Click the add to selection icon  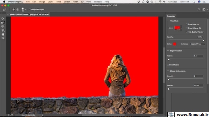click(x=13, y=10)
